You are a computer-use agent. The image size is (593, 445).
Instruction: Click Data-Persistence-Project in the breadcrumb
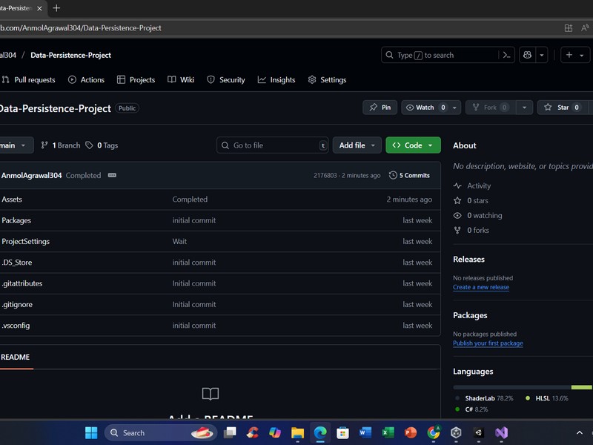coord(70,55)
